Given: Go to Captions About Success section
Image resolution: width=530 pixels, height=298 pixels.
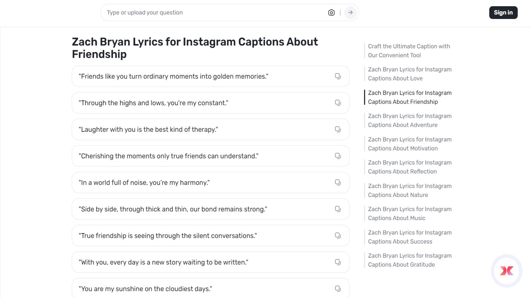Looking at the screenshot, I should pos(410,237).
